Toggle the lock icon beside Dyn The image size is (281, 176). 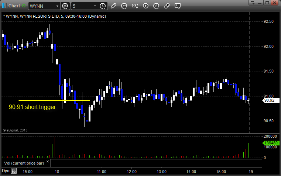[x=14, y=171]
